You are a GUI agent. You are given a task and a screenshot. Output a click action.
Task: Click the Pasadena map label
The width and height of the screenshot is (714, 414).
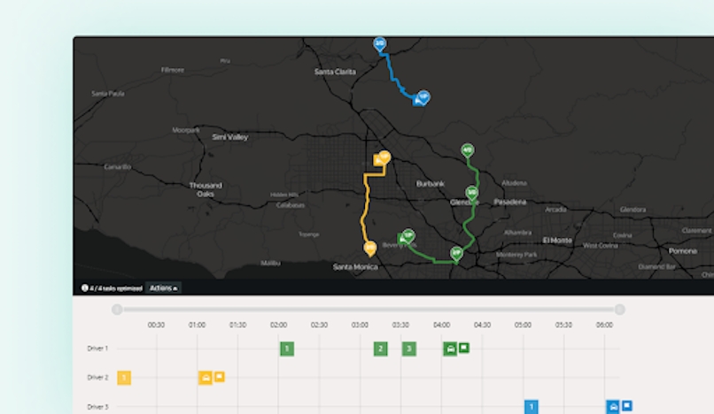coord(510,202)
